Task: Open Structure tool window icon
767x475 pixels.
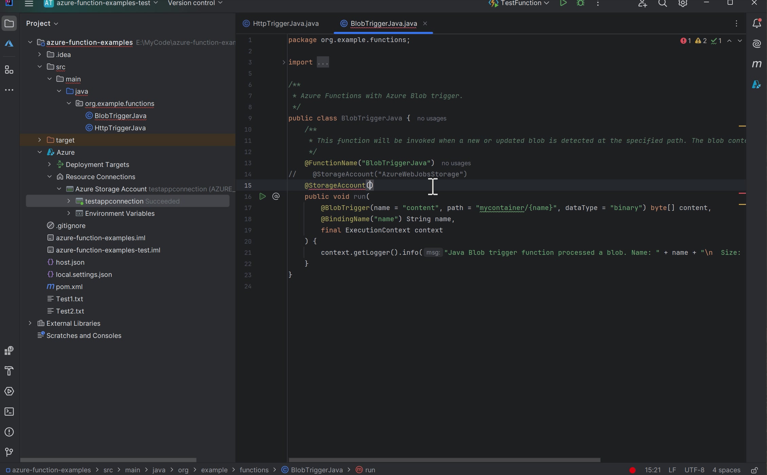Action: click(9, 70)
